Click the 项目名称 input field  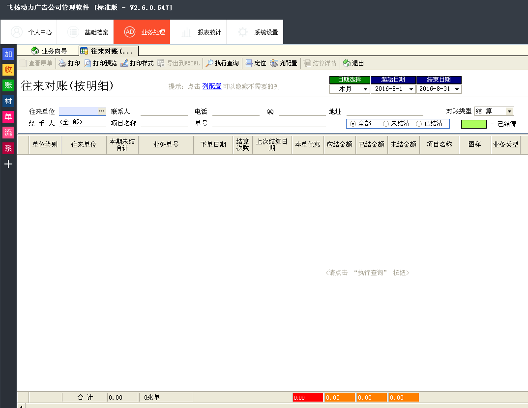164,123
